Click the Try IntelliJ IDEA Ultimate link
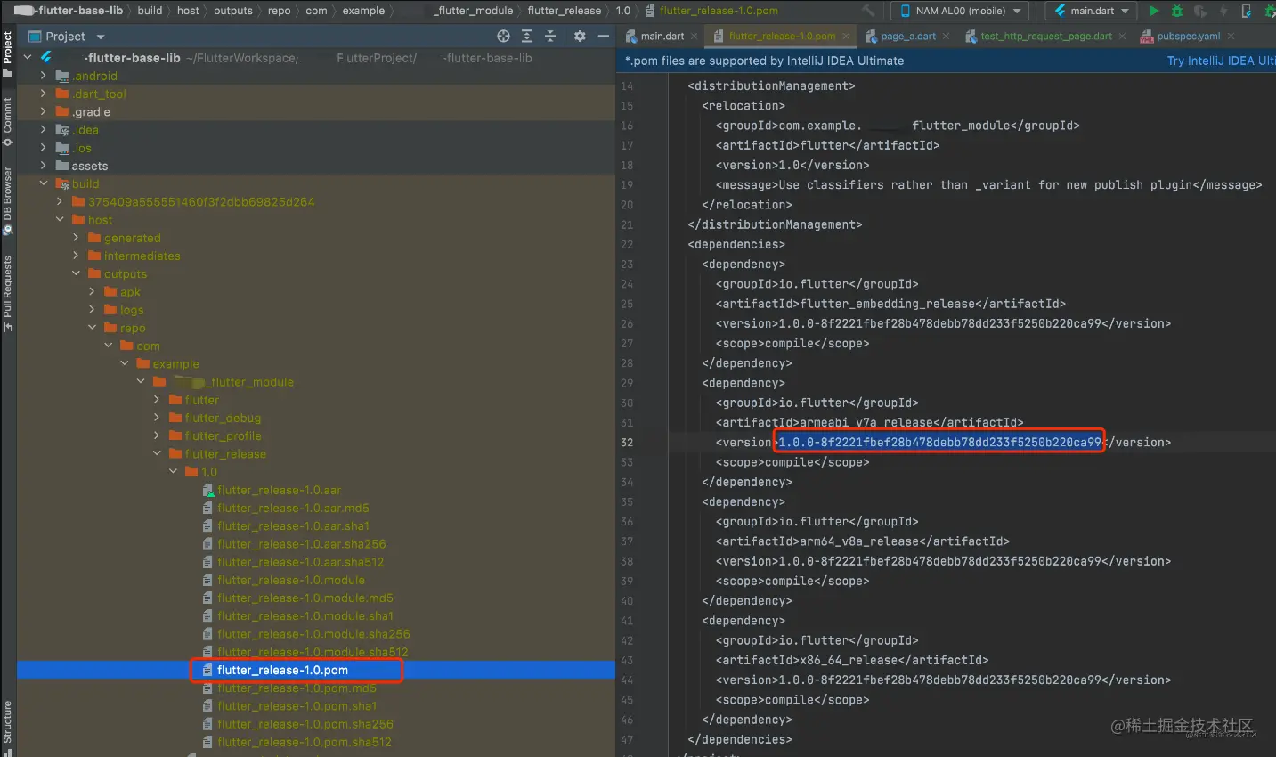The image size is (1276, 757). tap(1221, 61)
